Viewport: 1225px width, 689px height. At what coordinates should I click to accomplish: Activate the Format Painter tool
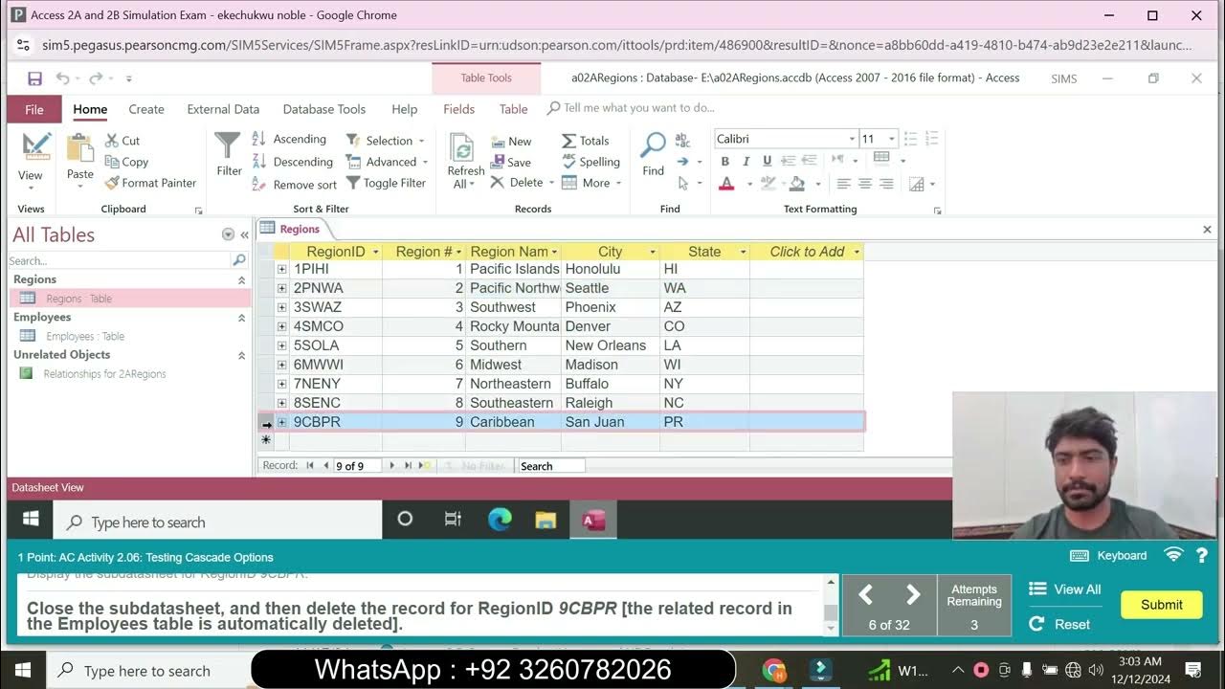pos(150,183)
